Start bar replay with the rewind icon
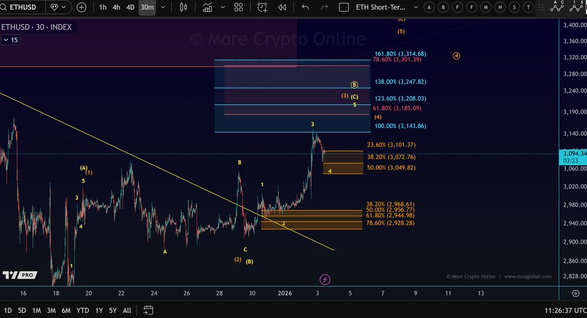This screenshot has height=318, width=587. [282, 7]
